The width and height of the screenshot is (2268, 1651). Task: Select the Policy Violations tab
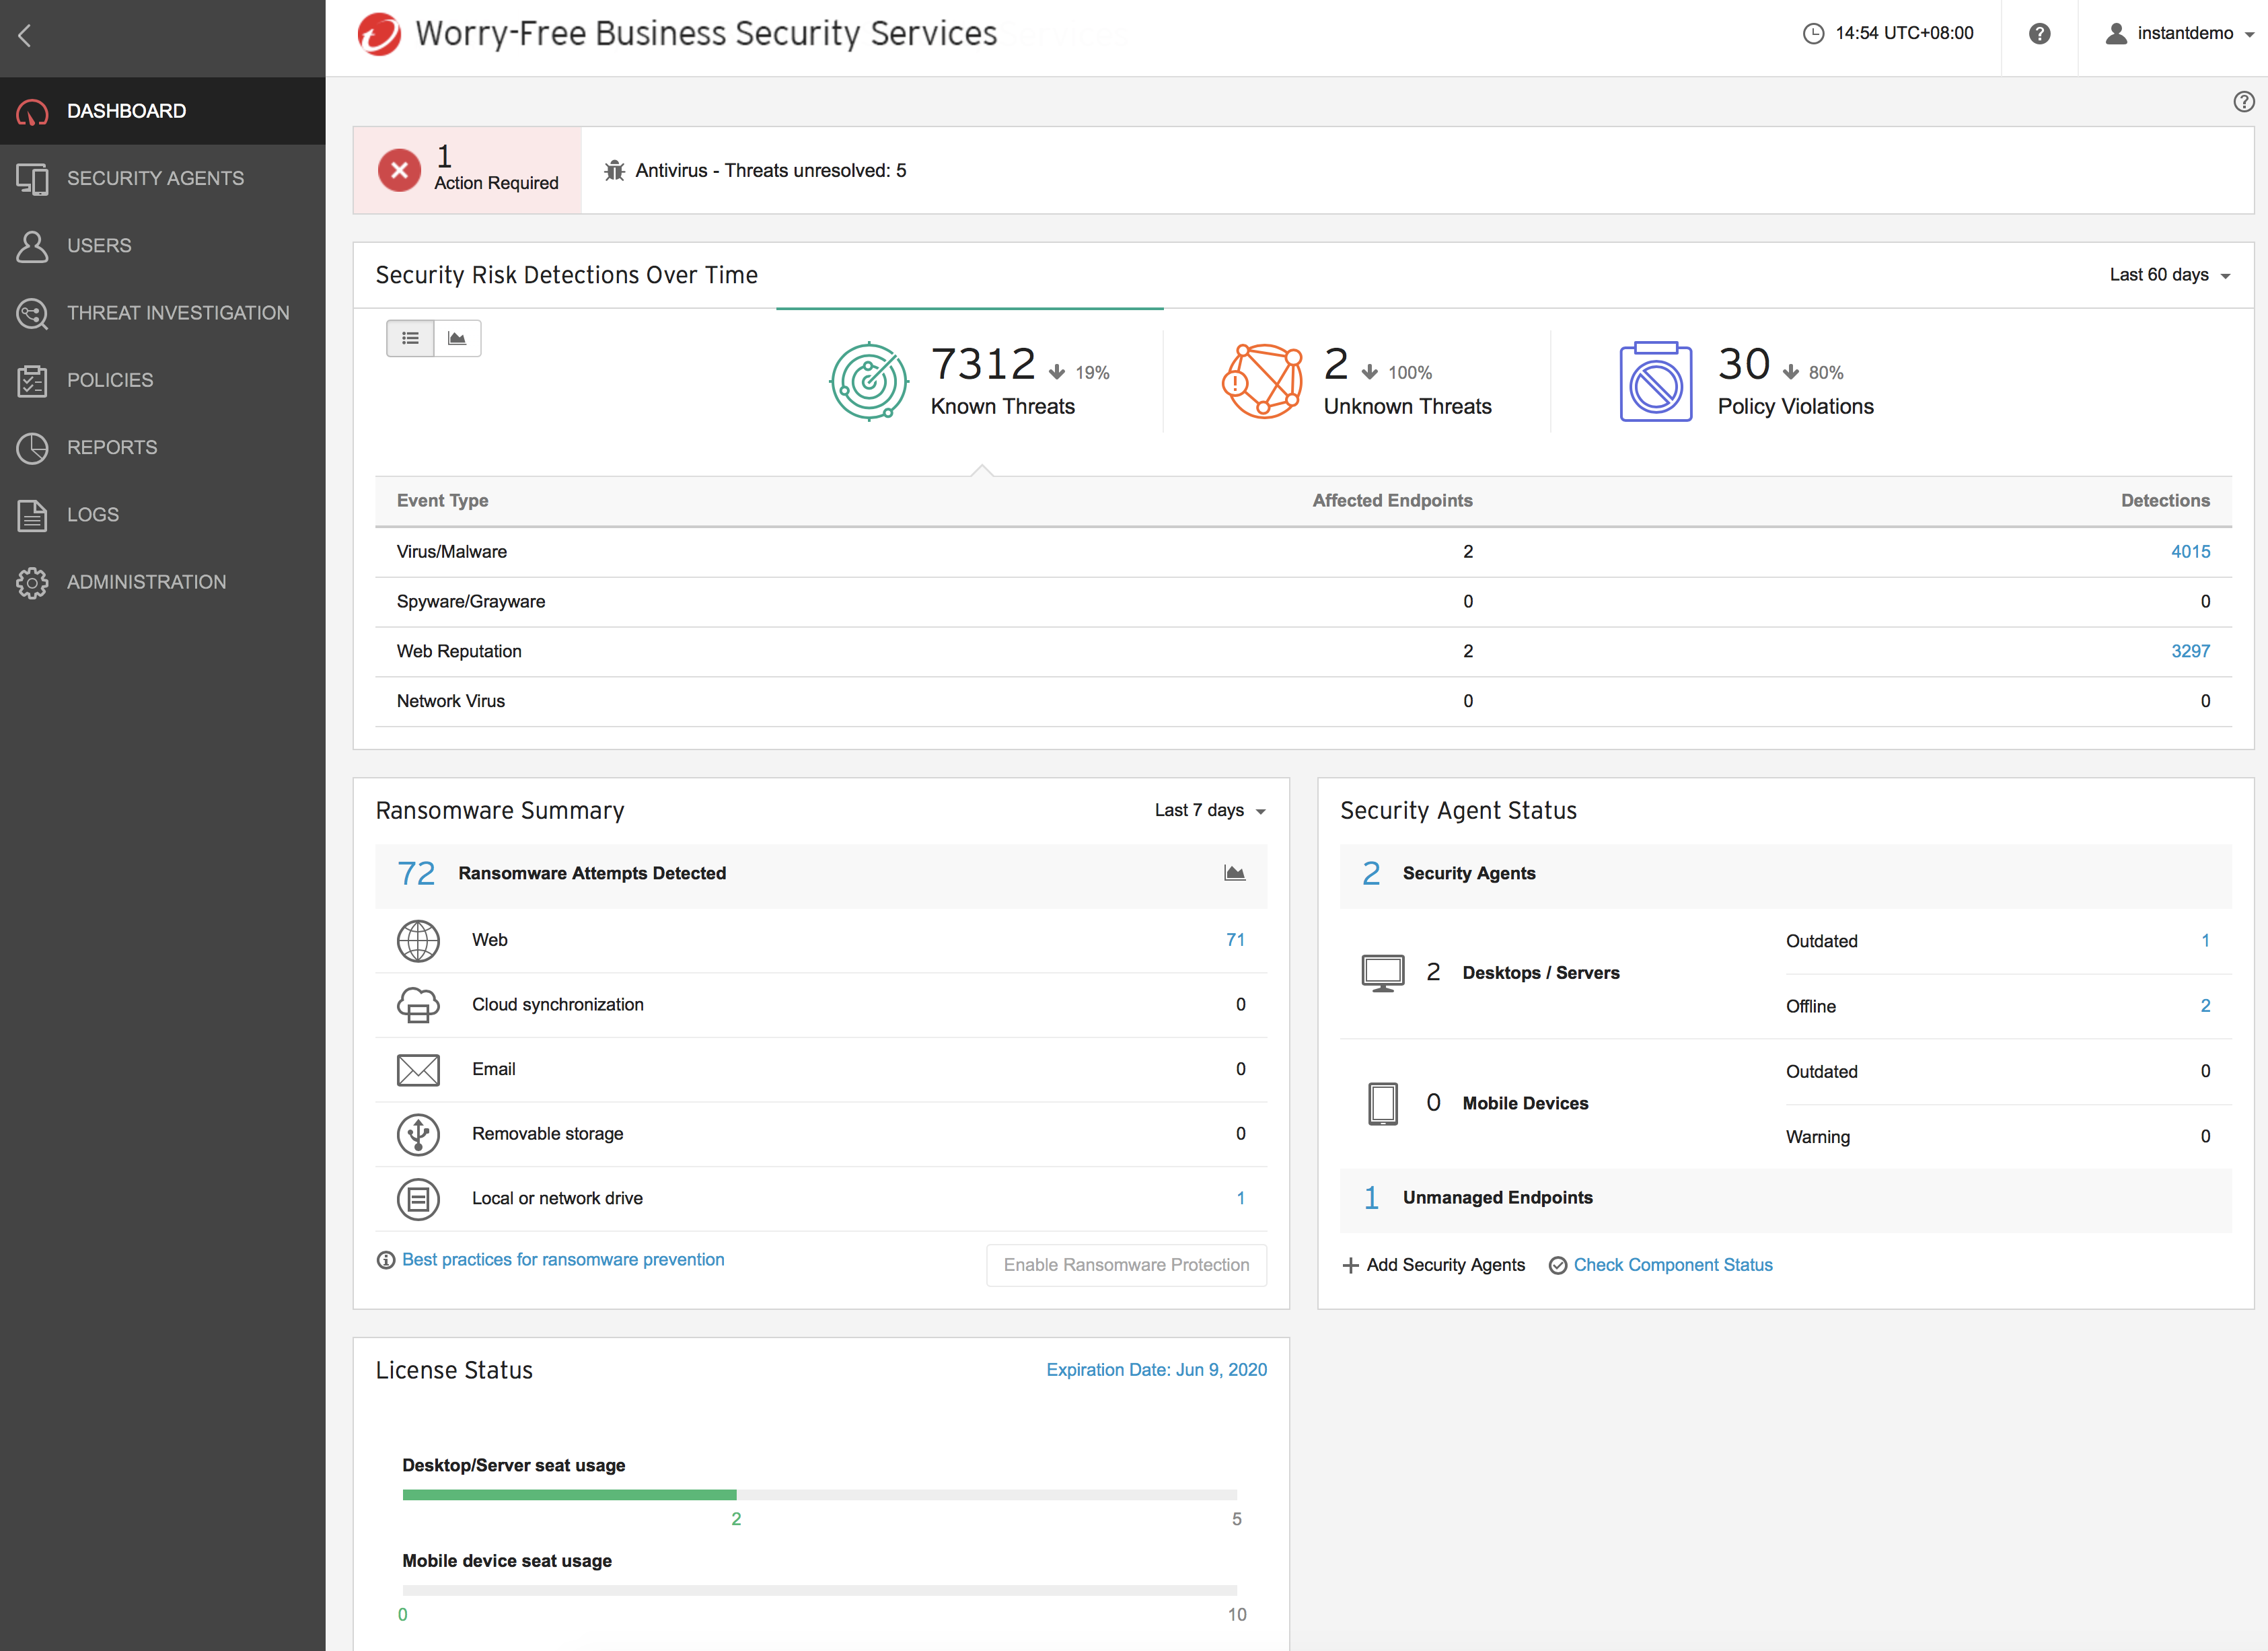click(1746, 381)
